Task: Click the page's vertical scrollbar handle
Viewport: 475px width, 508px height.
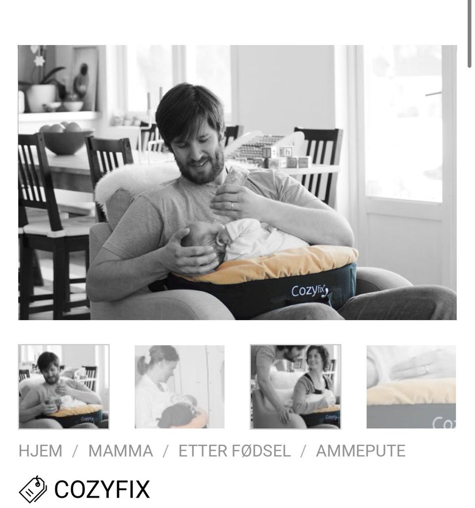Action: pos(469,32)
